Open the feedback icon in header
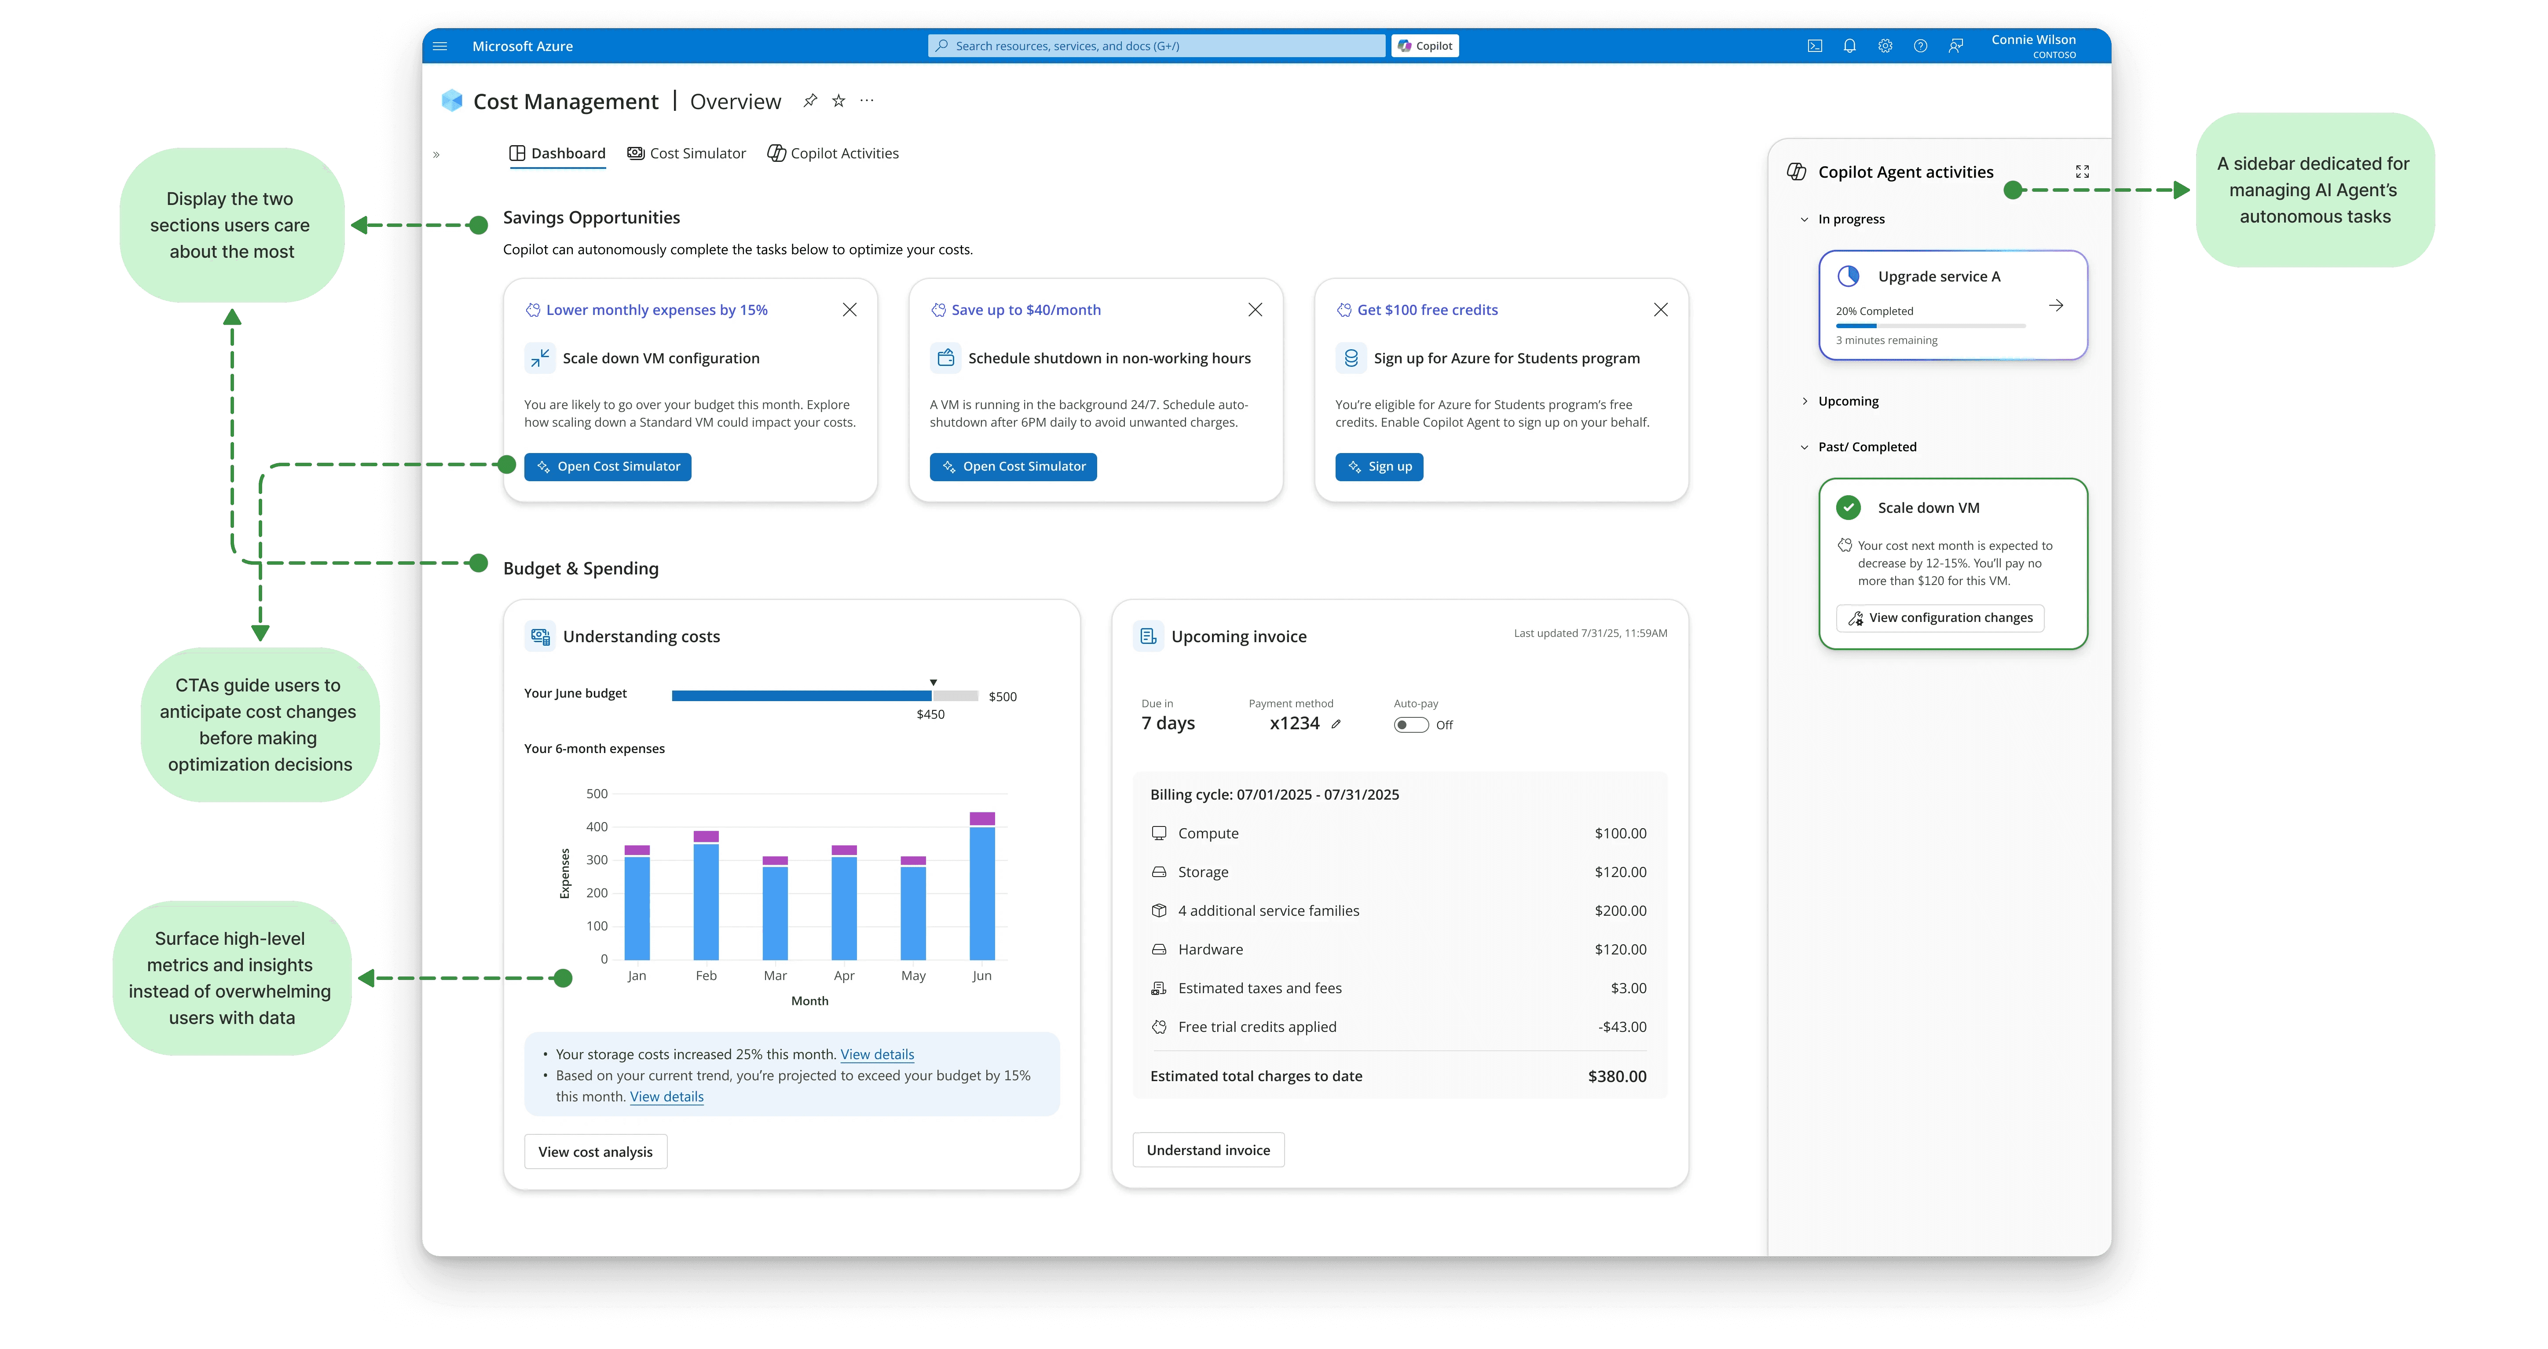The height and width of the screenshot is (1349, 2548). 1955,45
